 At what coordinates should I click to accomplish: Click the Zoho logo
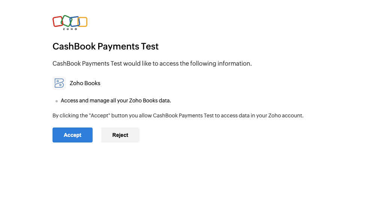[70, 21]
